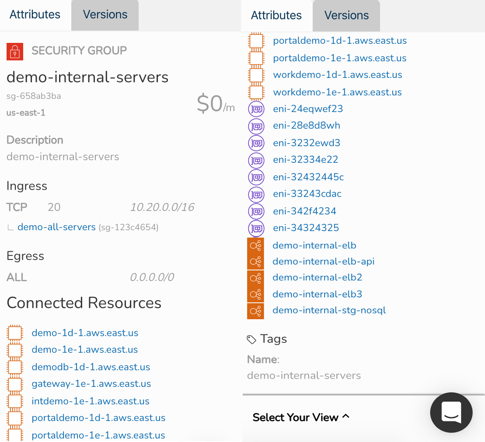The width and height of the screenshot is (485, 442).
Task: Click the red Security Group lock icon
Action: tap(15, 51)
